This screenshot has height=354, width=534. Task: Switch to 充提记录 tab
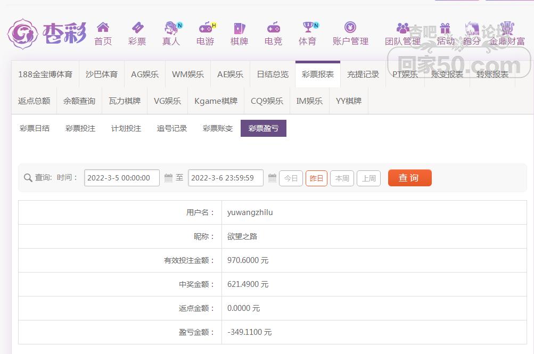point(363,75)
